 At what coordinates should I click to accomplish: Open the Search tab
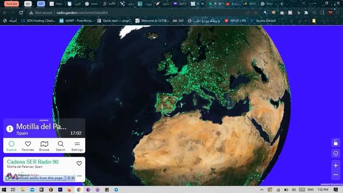point(61,146)
